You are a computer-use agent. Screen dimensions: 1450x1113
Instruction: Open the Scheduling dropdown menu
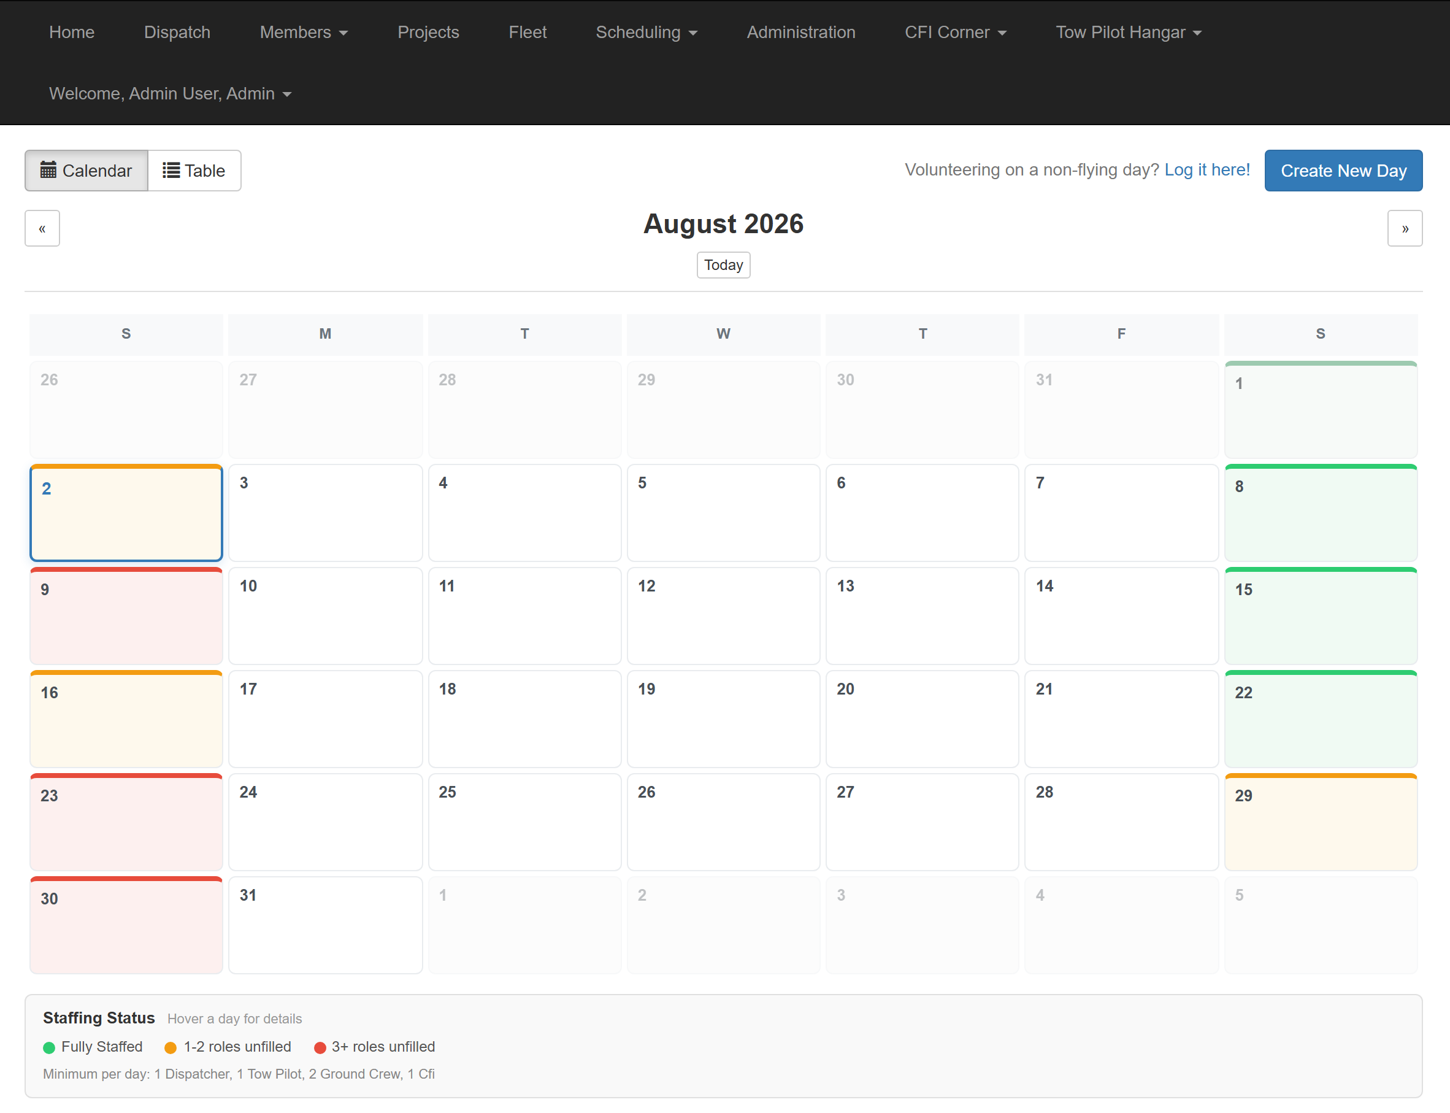[x=646, y=32]
